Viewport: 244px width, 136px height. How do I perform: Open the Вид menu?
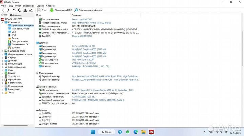pyautogui.click(x=11, y=6)
